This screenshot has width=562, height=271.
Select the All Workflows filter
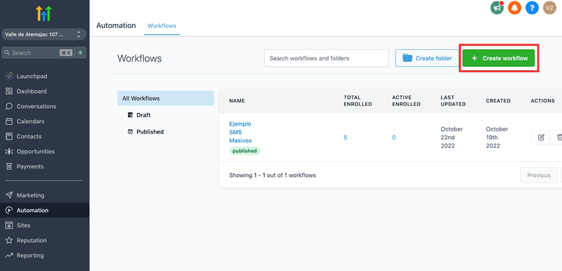166,98
